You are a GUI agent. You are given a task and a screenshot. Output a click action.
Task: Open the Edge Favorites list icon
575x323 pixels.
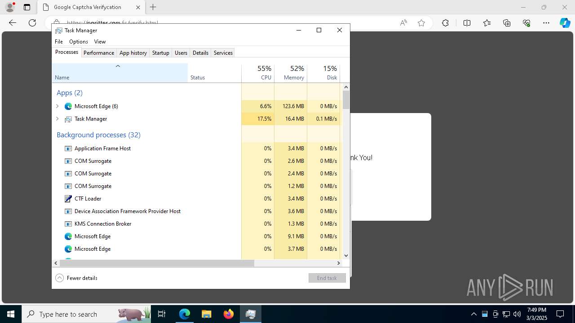pyautogui.click(x=487, y=23)
